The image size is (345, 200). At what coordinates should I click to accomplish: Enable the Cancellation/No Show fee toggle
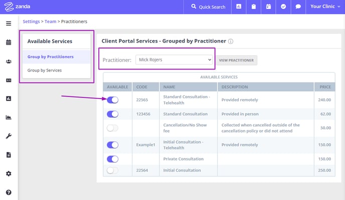[x=113, y=128]
